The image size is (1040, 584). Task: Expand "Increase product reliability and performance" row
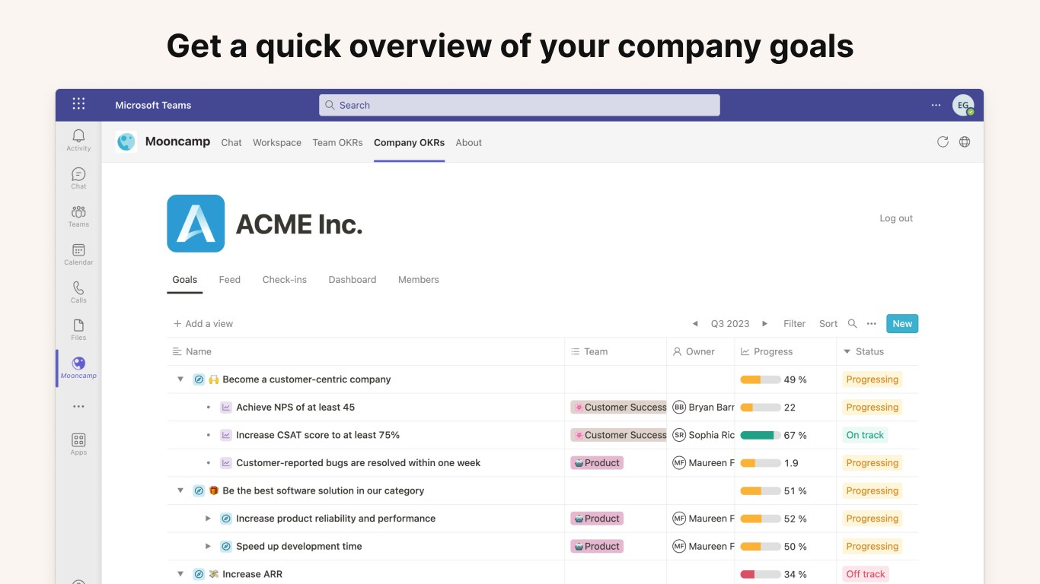coord(208,519)
